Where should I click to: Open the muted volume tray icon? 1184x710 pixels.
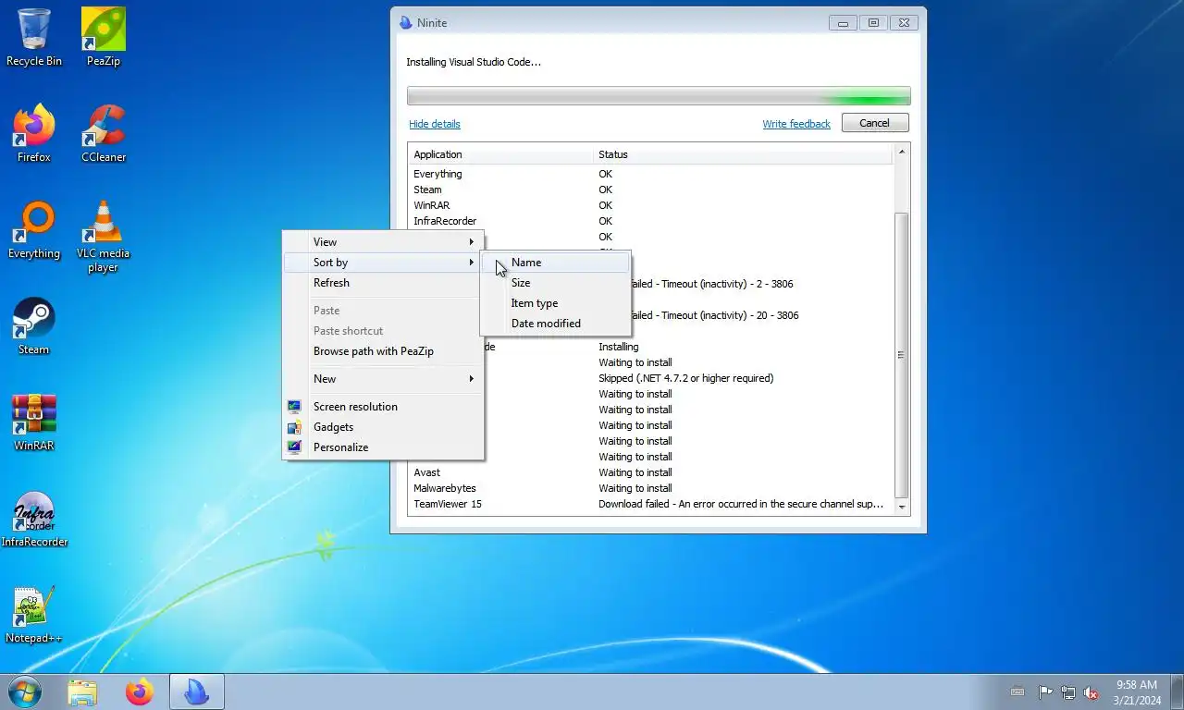tap(1091, 692)
